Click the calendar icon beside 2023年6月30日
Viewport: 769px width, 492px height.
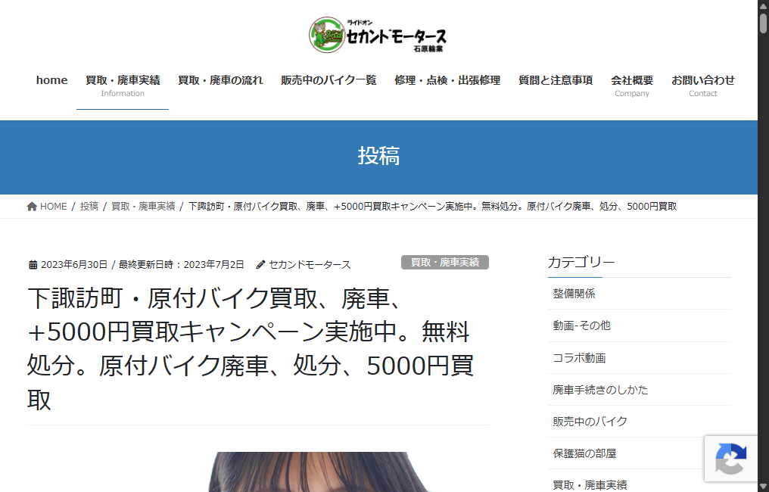pyautogui.click(x=33, y=265)
